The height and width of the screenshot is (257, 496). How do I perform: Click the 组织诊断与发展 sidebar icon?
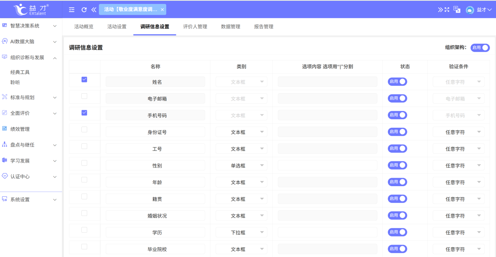click(5, 57)
